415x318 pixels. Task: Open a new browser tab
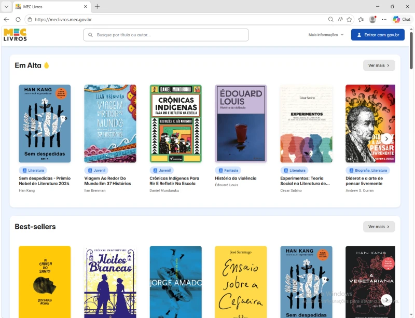click(x=97, y=6)
